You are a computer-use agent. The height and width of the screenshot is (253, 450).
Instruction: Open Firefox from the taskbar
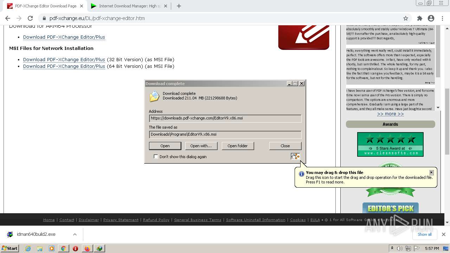[x=87, y=248]
